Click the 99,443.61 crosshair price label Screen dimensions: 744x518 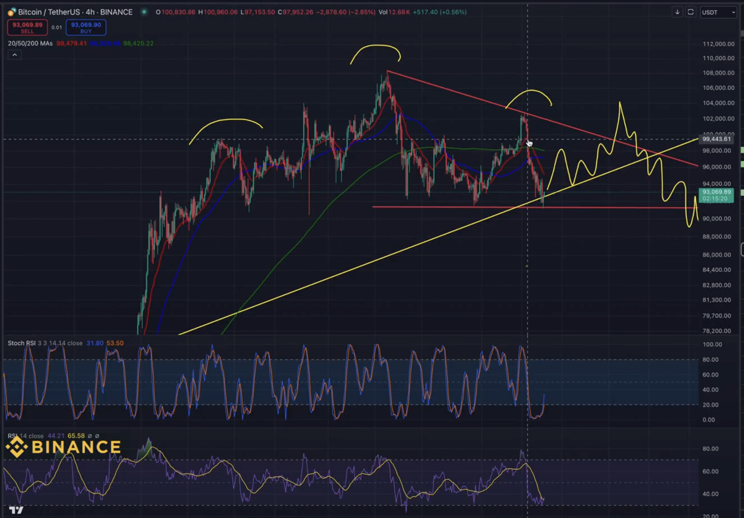pyautogui.click(x=716, y=139)
